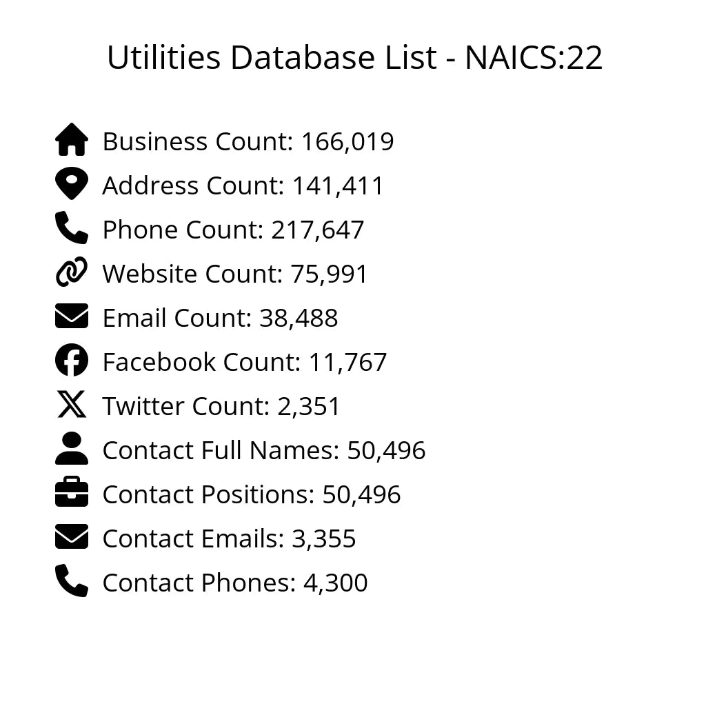Click the Website Count: 75,991 line
Image resolution: width=706 pixels, height=706 pixels.
235,274
